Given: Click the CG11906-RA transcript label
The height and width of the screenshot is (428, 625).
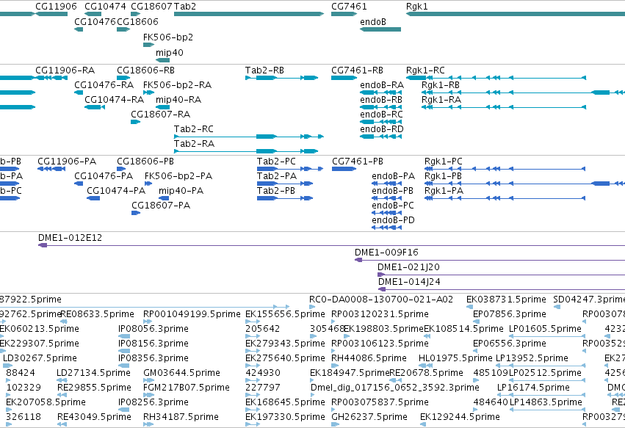Looking at the screenshot, I should coord(65,70).
